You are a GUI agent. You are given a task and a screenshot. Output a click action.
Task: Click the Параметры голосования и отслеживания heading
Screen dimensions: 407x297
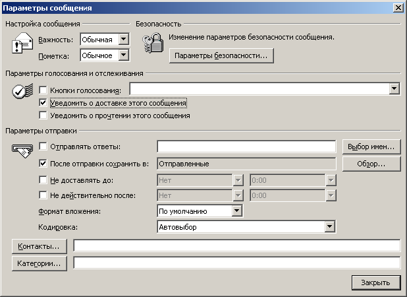pos(74,73)
